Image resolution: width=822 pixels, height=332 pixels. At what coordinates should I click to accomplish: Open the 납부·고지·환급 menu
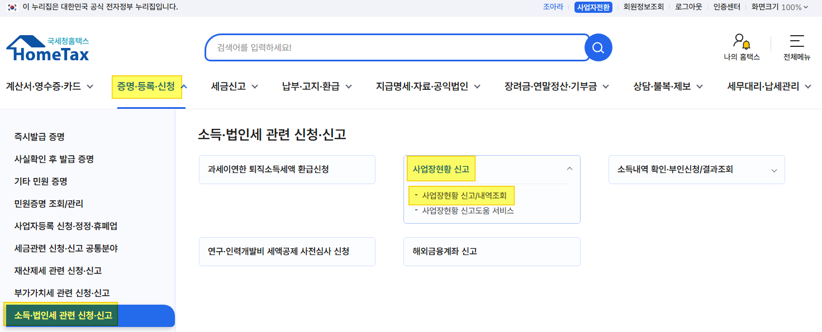pos(317,86)
